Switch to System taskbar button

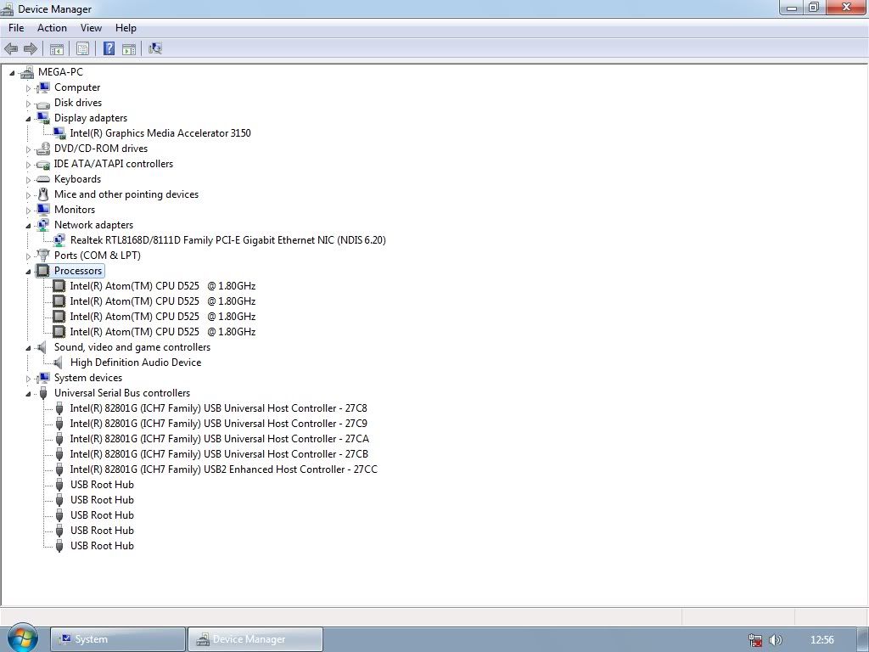pyautogui.click(x=117, y=639)
